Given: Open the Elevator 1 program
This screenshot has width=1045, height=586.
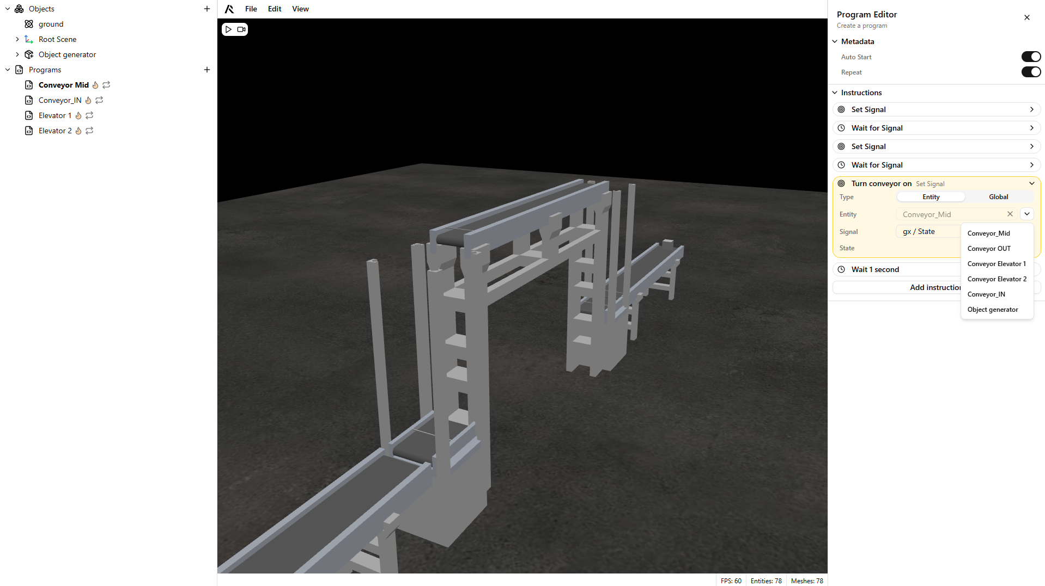Looking at the screenshot, I should point(55,115).
